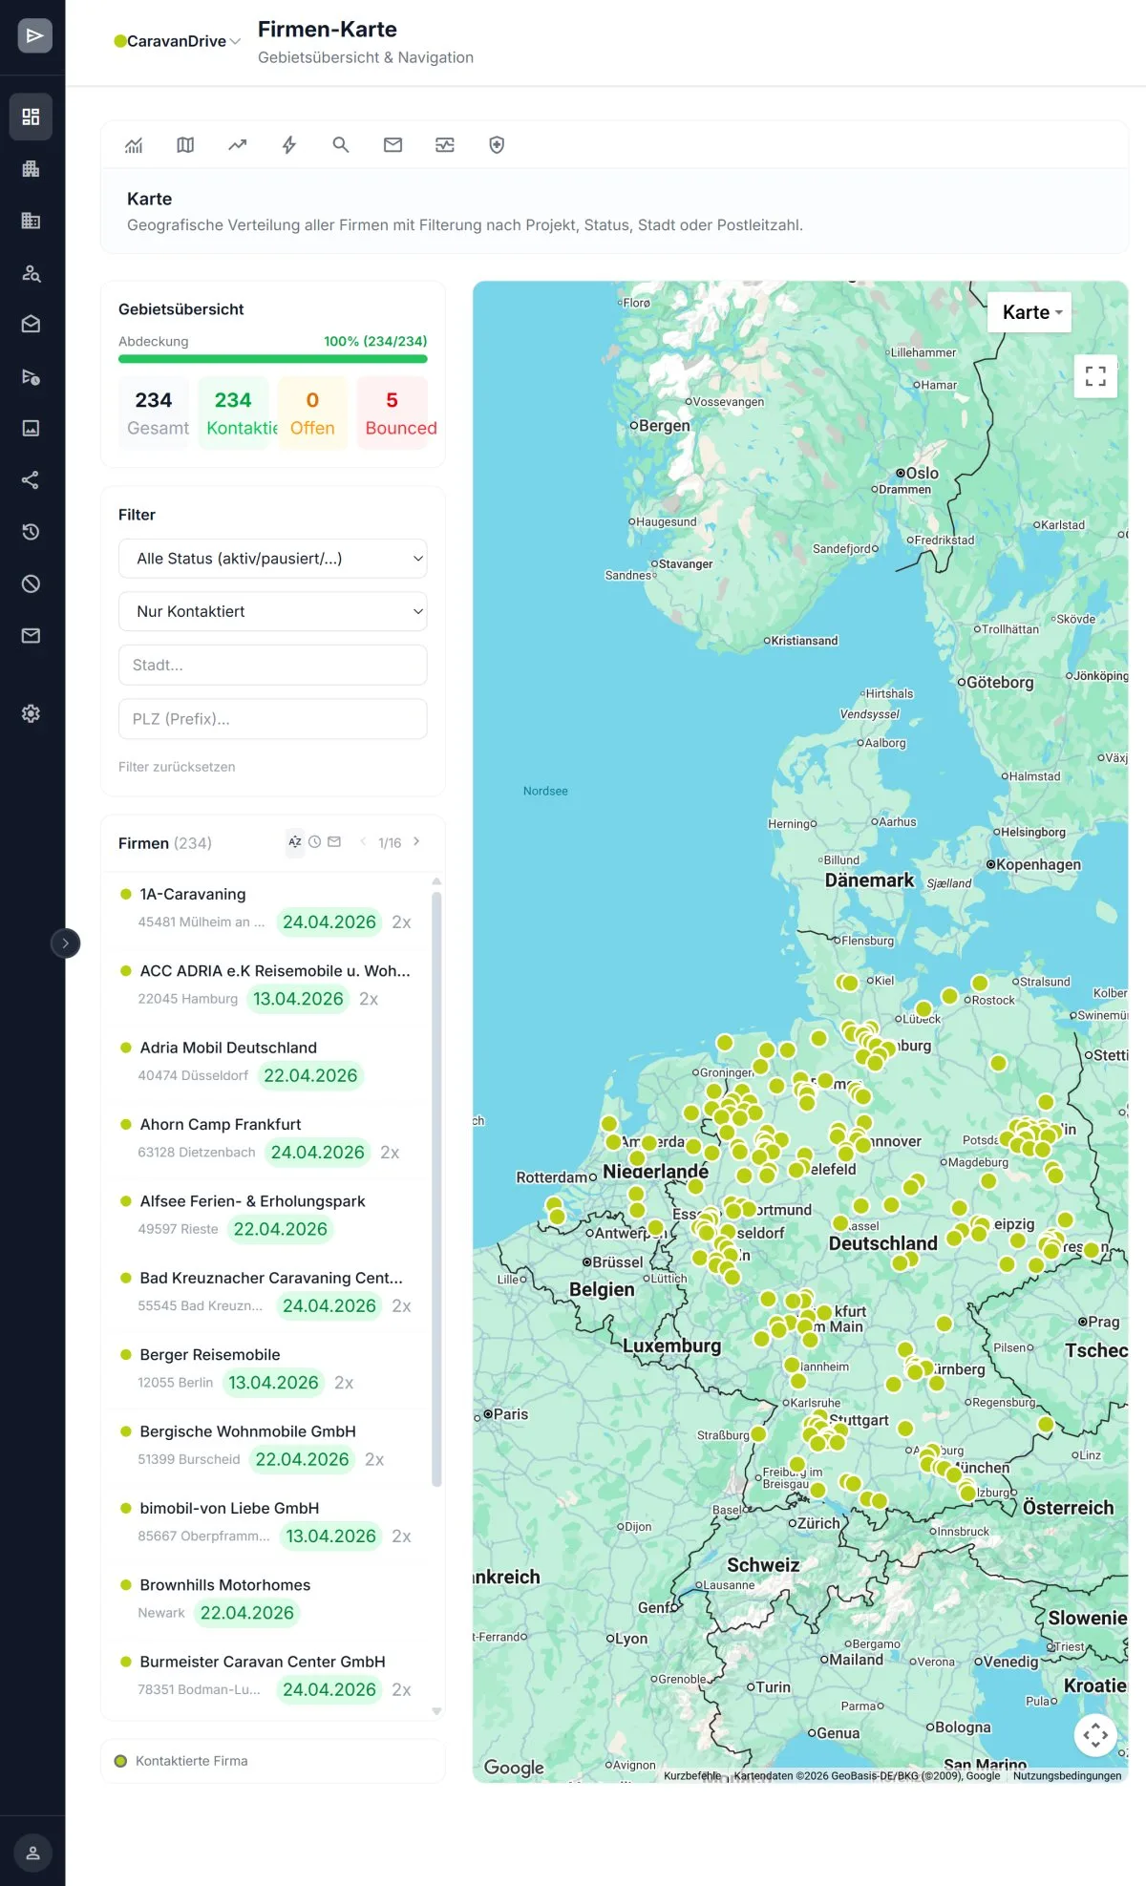Viewport: 1146px width, 1886px height.
Task: Select the bar-chart analytics toolbar icon
Action: tap(134, 145)
